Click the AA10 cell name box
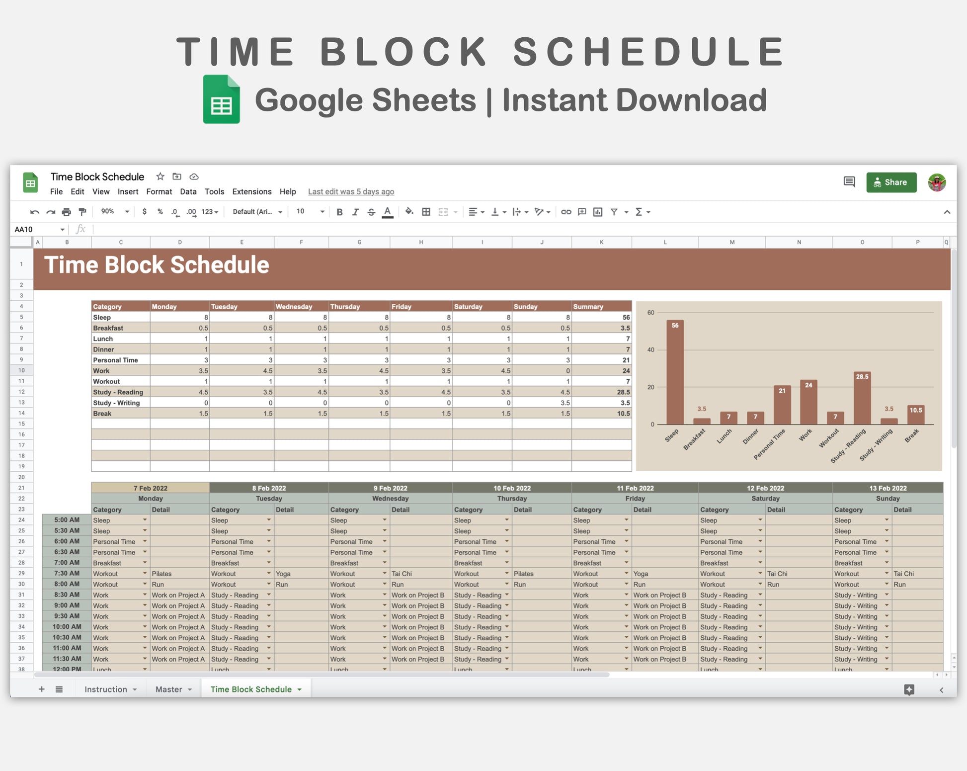Viewport: 967px width, 771px height. coord(39,229)
